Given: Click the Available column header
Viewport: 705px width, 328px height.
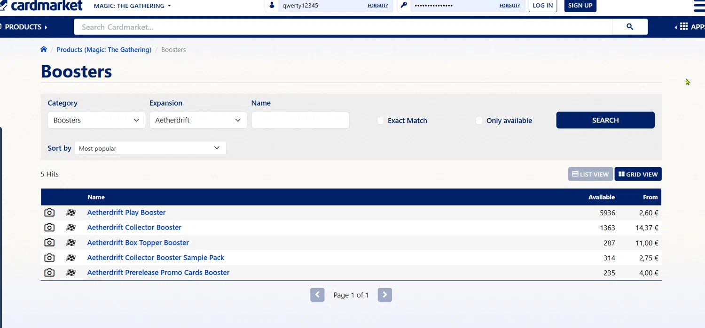Looking at the screenshot, I should tap(602, 197).
